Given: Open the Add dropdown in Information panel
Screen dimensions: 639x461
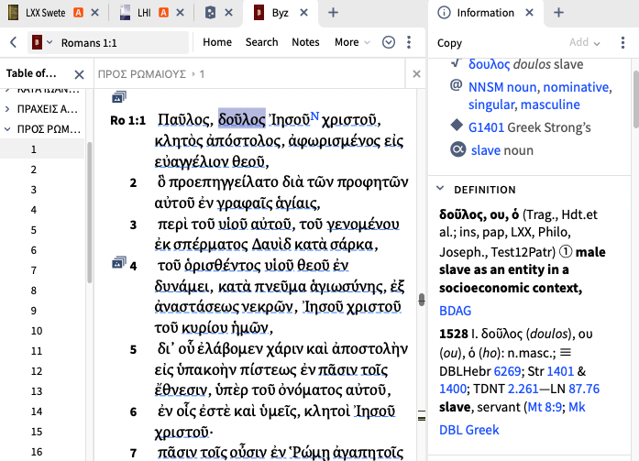Looking at the screenshot, I should coord(584,42).
